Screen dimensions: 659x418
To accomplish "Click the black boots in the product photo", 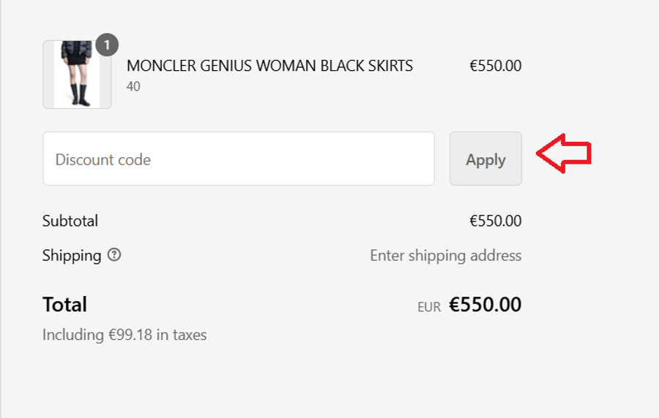I will 81,96.
